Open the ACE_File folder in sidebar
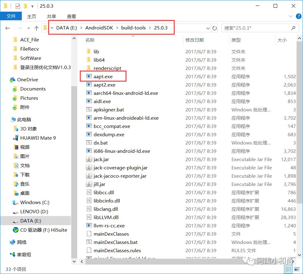Viewport: 303px width, 274px height. coord(29,40)
